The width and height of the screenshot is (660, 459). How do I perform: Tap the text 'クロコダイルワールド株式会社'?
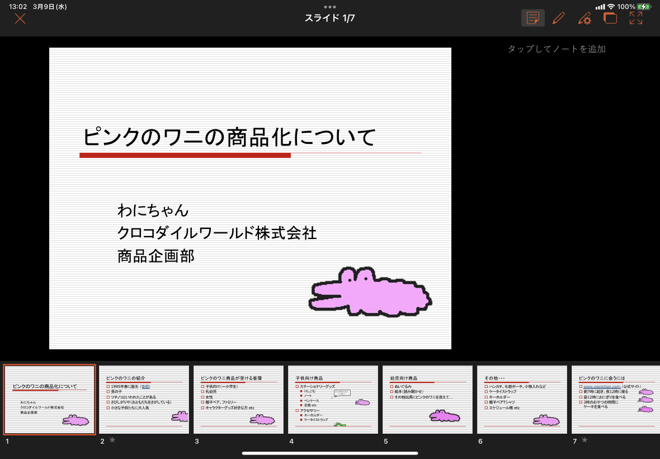217,233
